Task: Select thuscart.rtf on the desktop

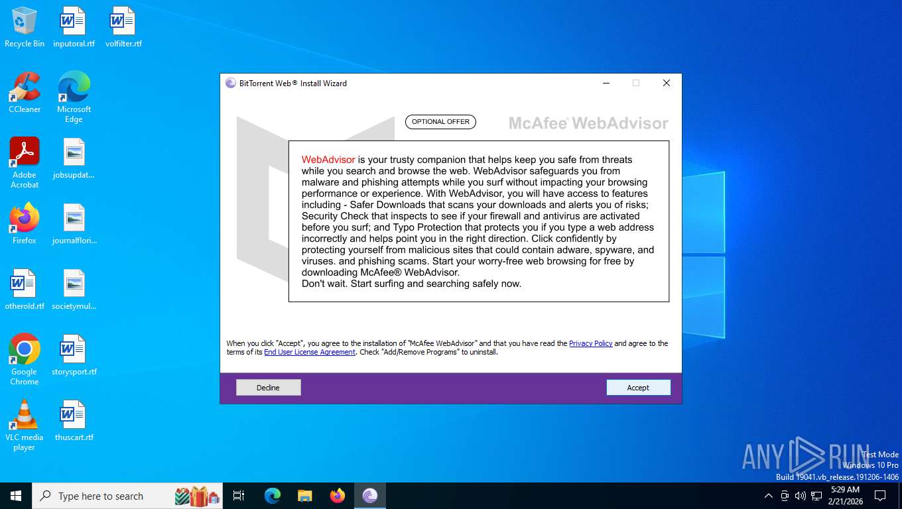Action: coord(74,421)
